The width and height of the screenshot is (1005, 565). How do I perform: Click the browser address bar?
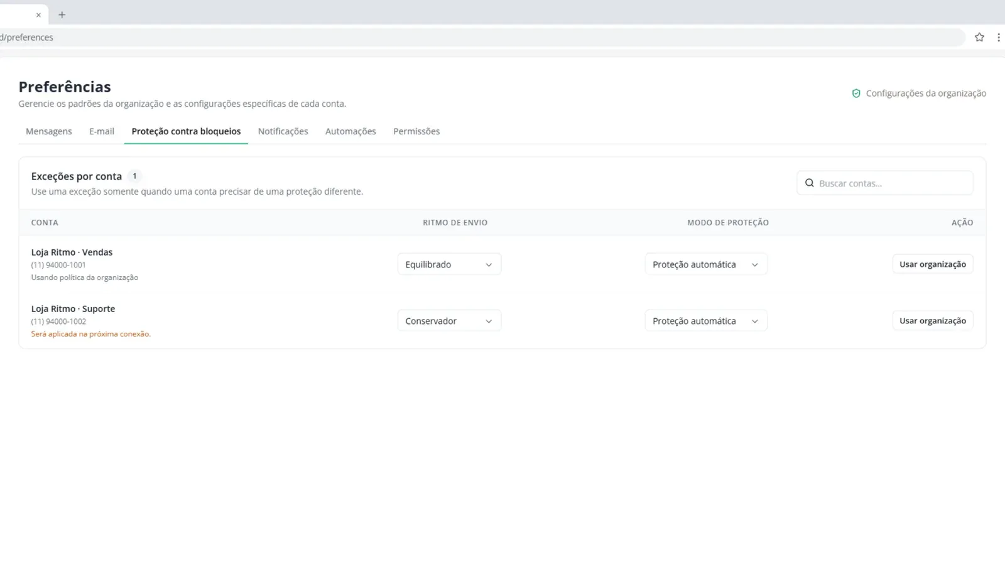coord(482,37)
